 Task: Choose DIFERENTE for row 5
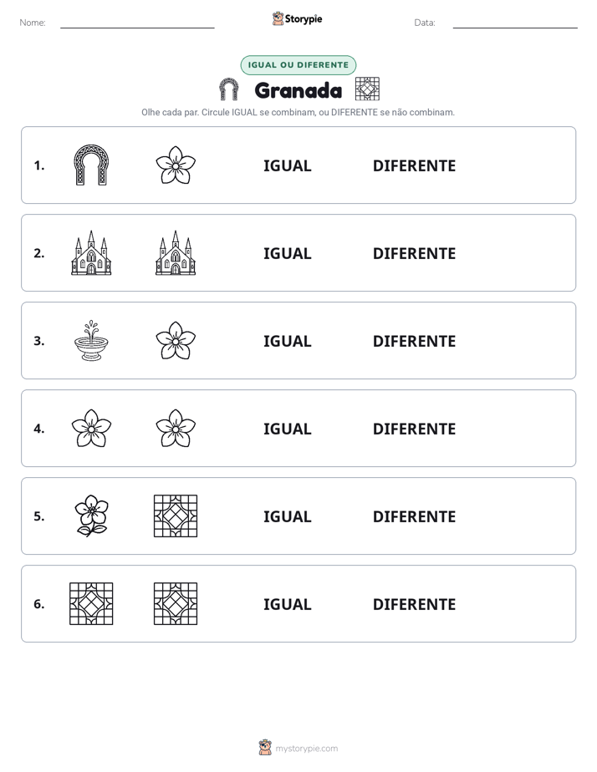click(414, 516)
